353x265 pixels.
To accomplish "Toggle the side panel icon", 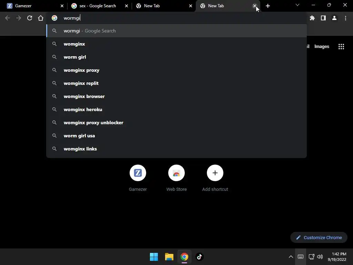I will click(323, 18).
